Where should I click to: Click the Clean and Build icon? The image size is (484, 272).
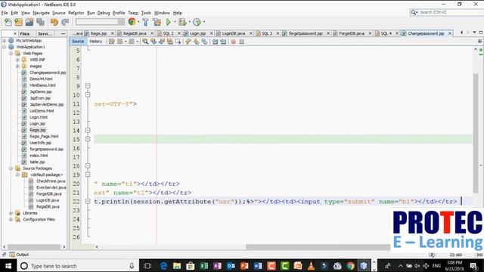coord(157,22)
